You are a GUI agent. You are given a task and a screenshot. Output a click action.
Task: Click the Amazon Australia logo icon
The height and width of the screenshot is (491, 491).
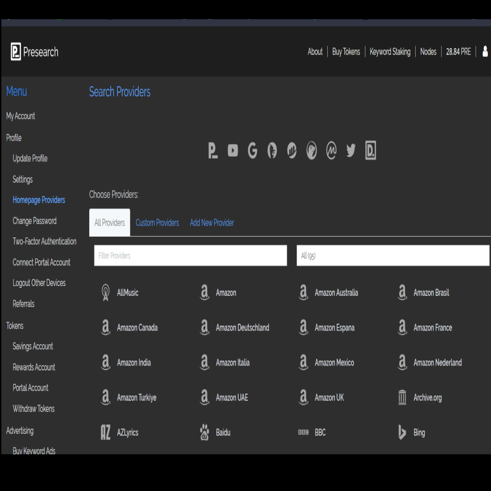point(304,293)
